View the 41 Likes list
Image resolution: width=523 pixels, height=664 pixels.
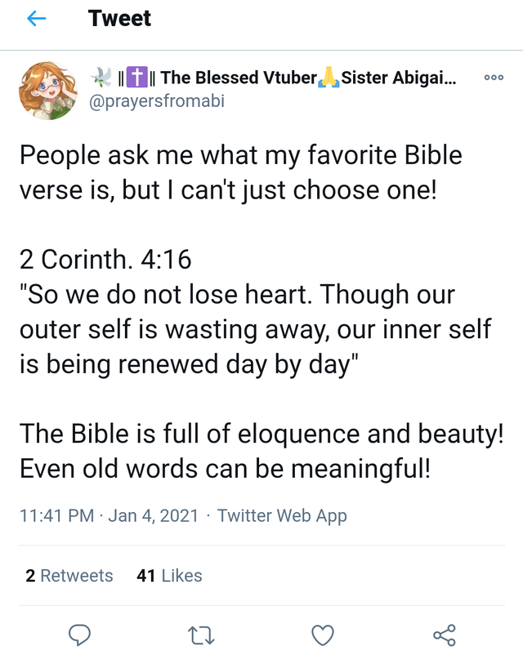(169, 576)
